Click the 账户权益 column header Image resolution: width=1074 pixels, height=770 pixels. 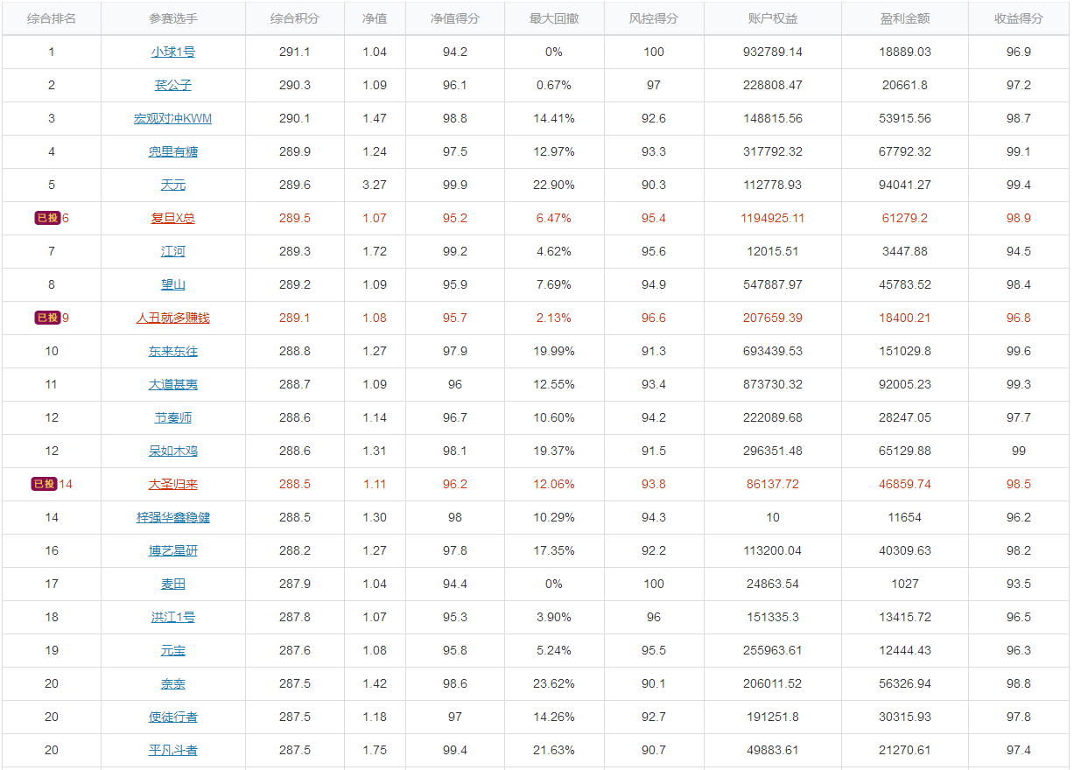[772, 18]
